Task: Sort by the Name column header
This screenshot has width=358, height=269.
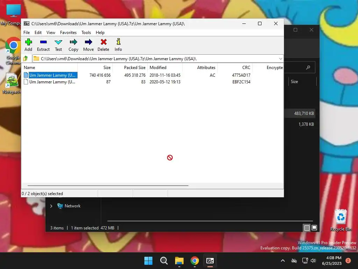Action: [50, 68]
